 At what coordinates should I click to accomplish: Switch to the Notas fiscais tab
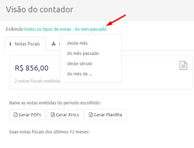25,44
